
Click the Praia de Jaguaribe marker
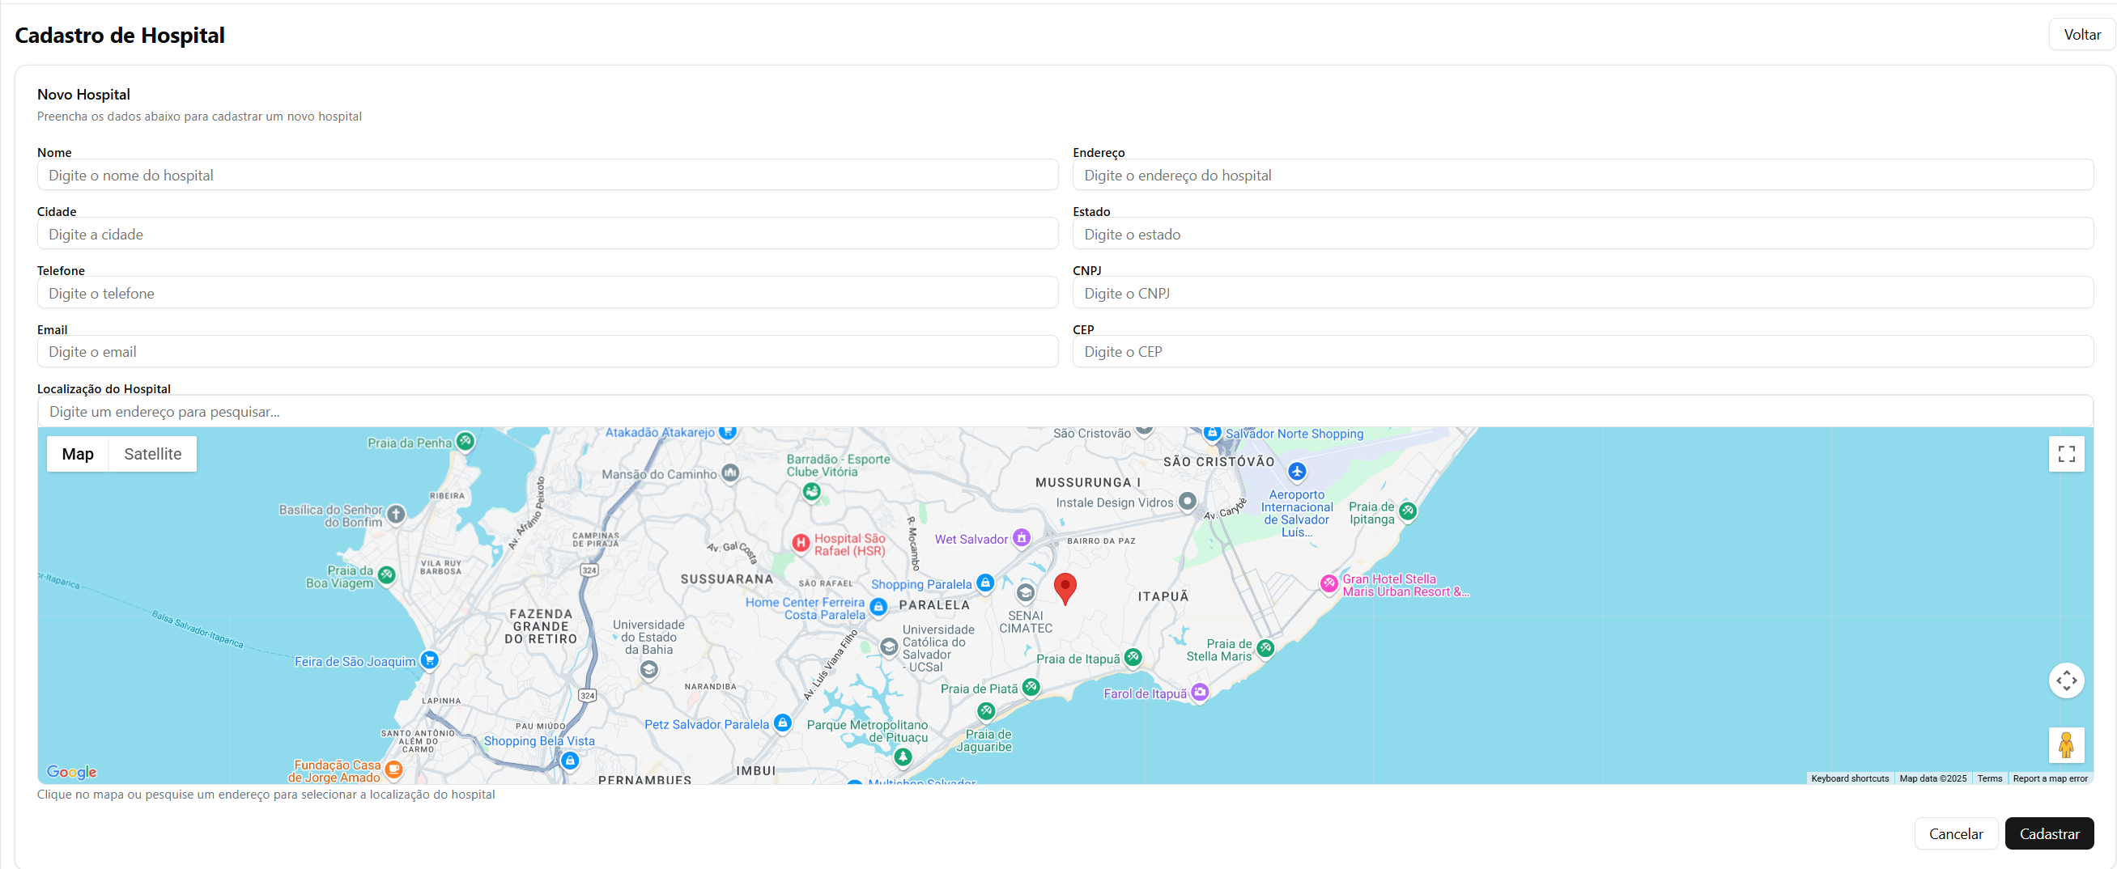click(x=986, y=711)
